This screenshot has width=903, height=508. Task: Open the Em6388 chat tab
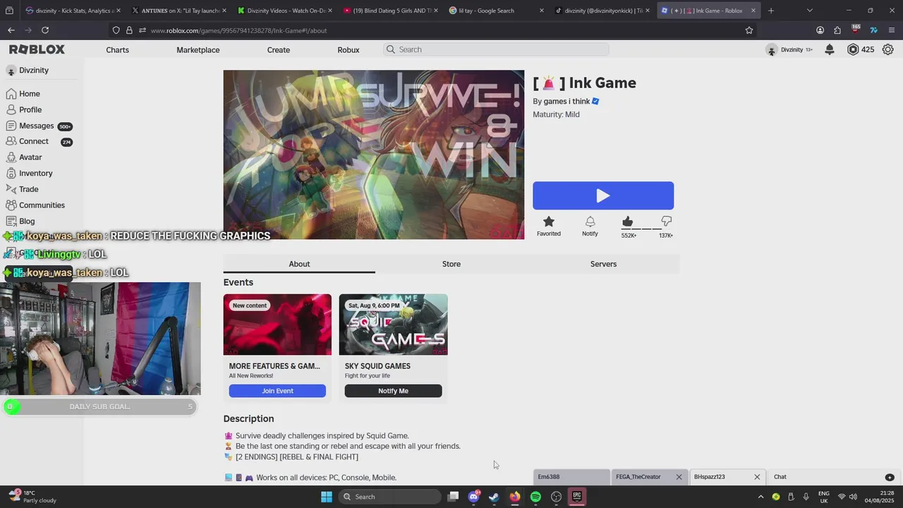[x=571, y=477]
